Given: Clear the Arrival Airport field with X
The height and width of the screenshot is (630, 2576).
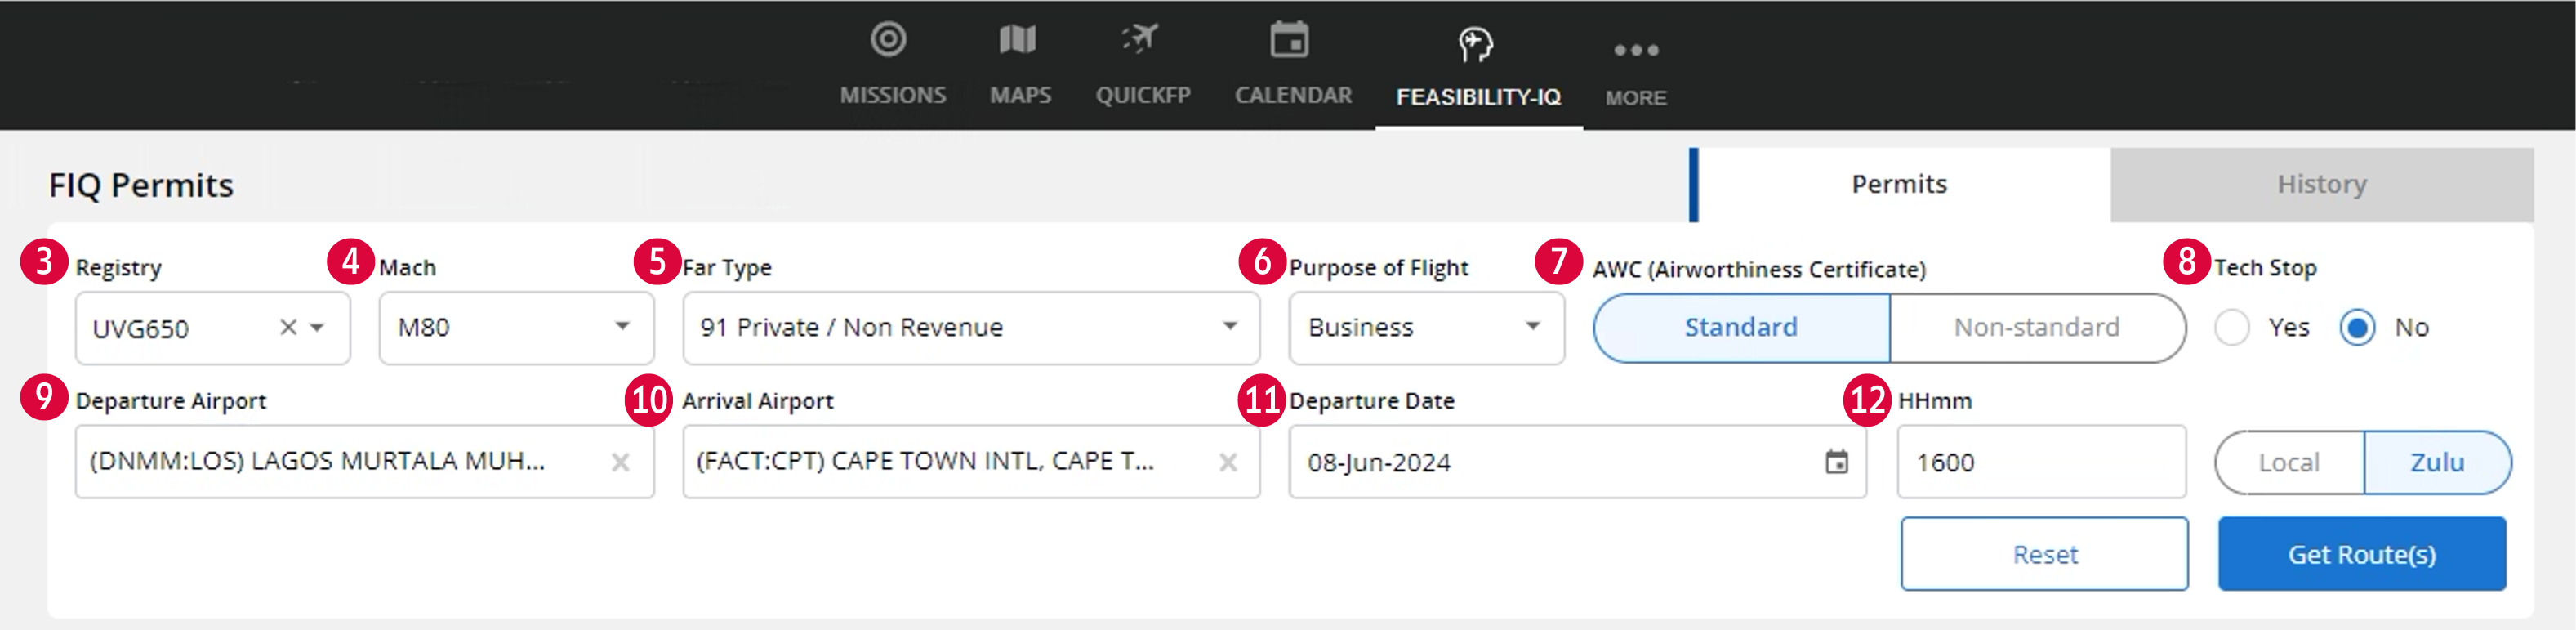Looking at the screenshot, I should tap(1228, 462).
